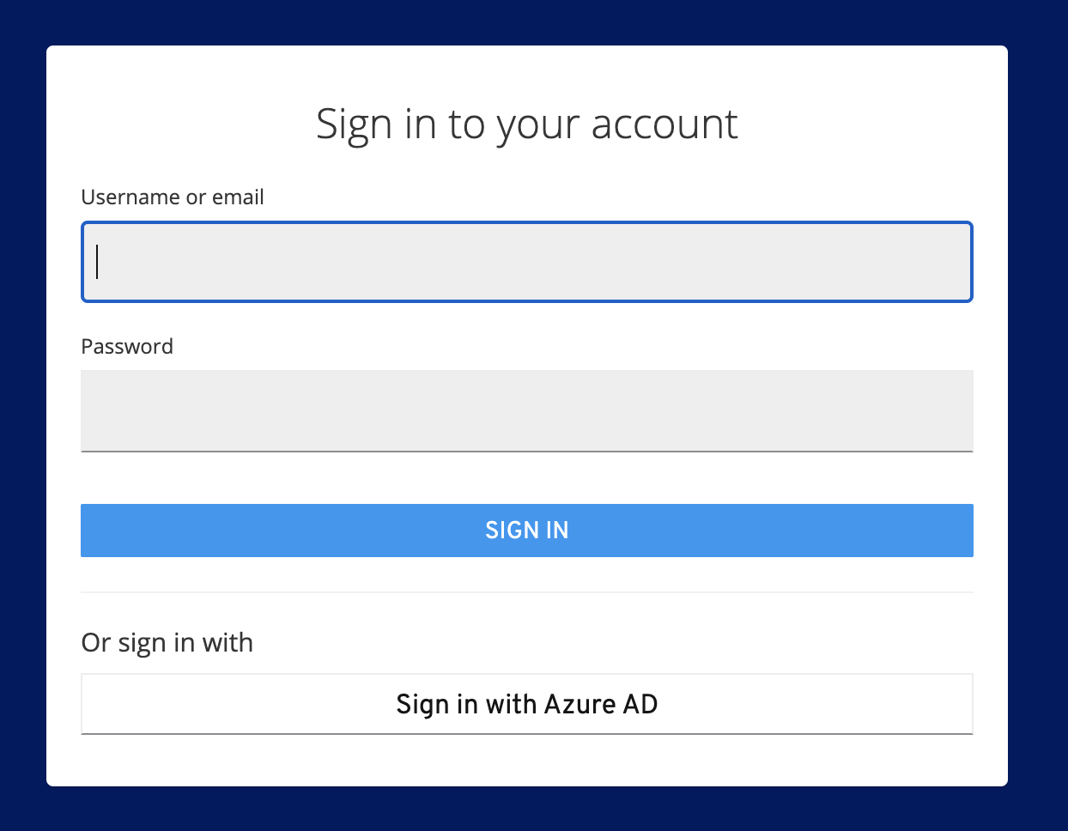This screenshot has height=831, width=1068.
Task: Click the "Username or email" label
Action: point(172,197)
